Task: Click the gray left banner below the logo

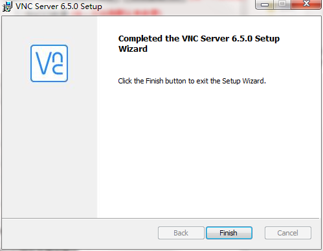Action: coord(49,149)
